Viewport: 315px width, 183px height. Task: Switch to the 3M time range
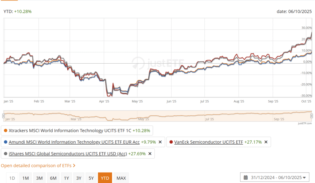(39, 178)
